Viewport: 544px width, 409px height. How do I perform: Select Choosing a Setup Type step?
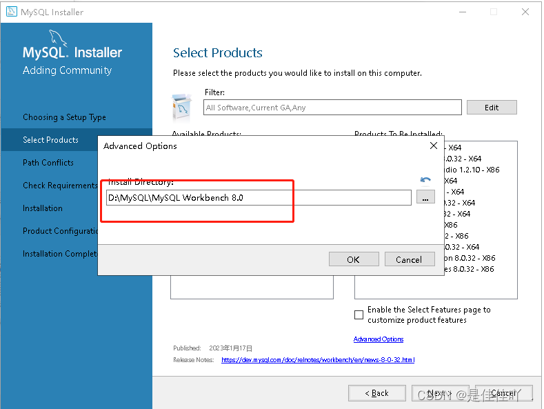[x=64, y=117]
